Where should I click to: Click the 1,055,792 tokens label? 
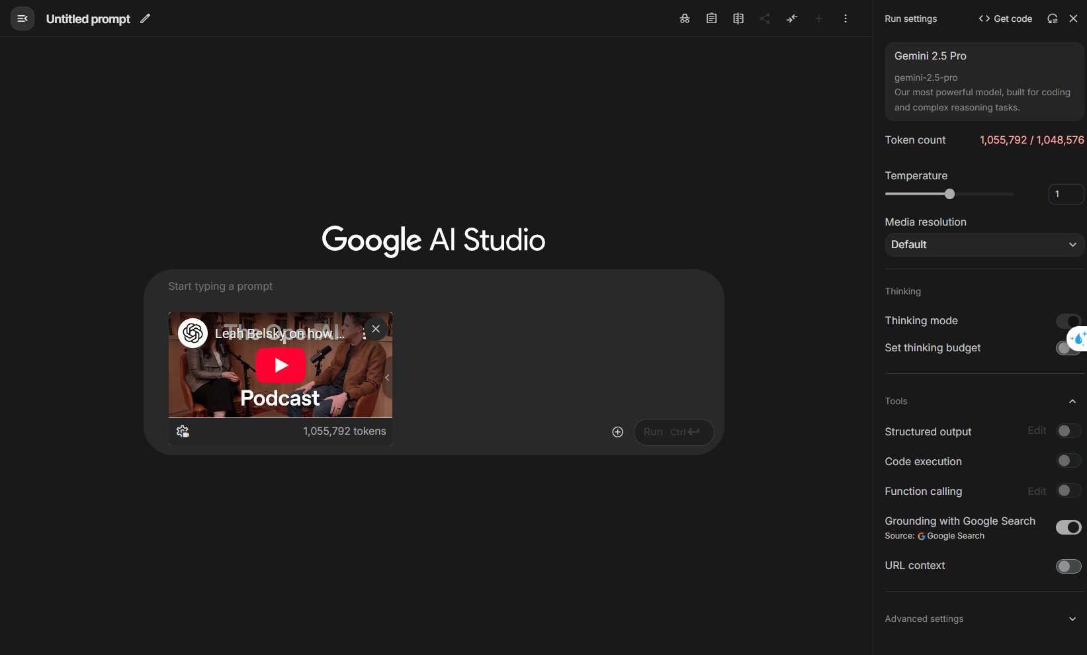[x=344, y=431]
